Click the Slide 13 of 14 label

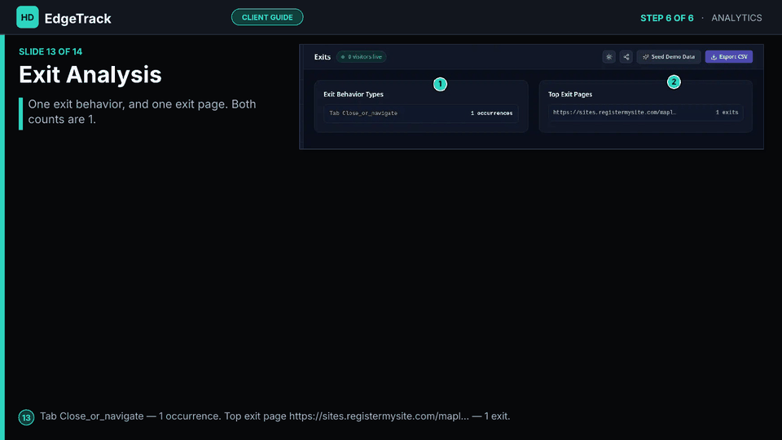click(51, 52)
